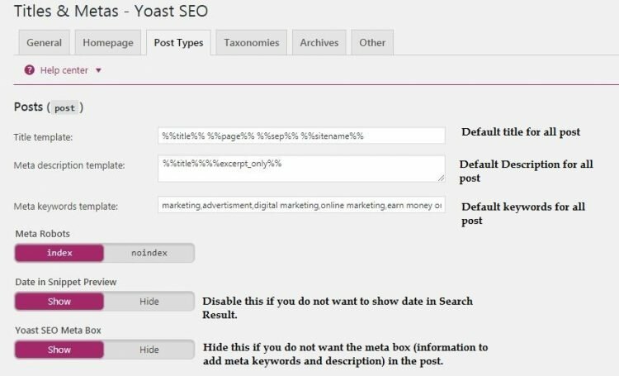619x376 pixels.
Task: Select Show for Date in Snippet Preview
Action: [x=59, y=302]
